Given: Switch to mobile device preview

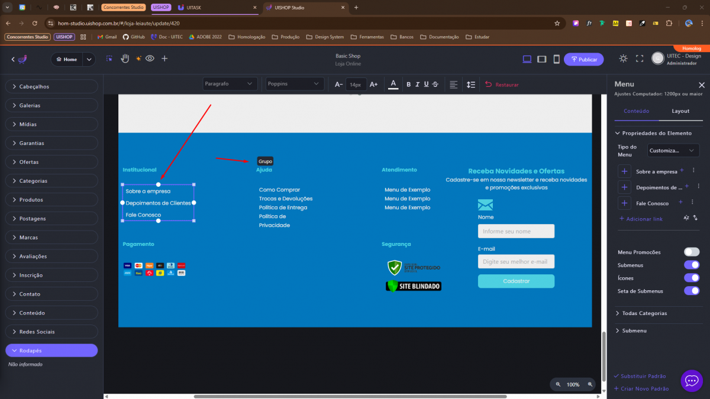Looking at the screenshot, I should (556, 59).
